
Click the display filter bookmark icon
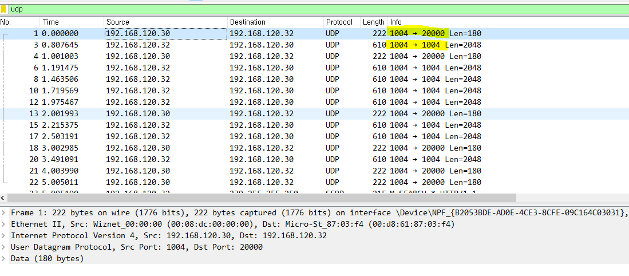(4, 9)
